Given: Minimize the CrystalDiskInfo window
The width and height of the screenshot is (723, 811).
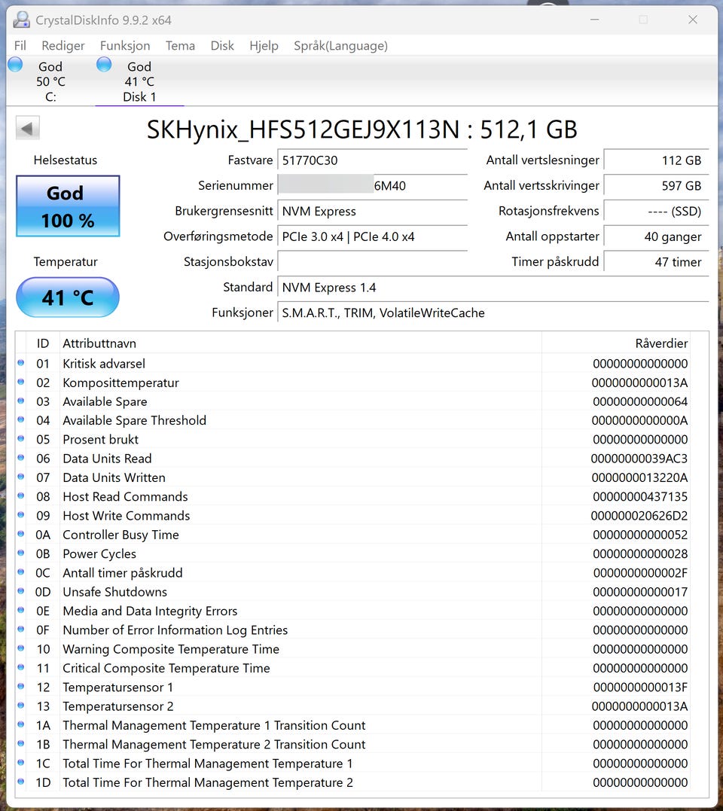Looking at the screenshot, I should (595, 20).
